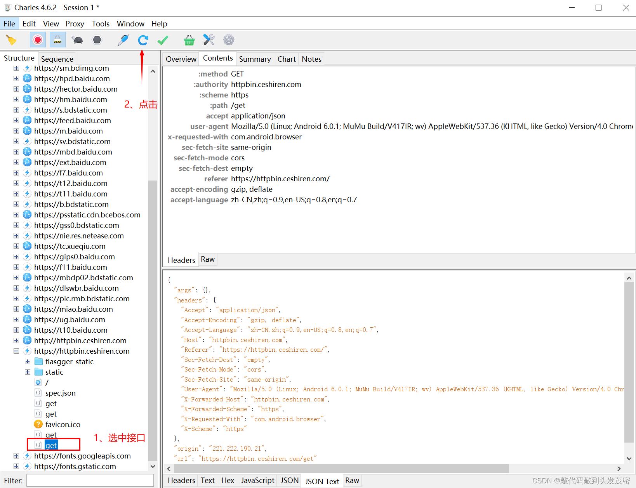Viewport: 636px width, 488px height.
Task: Switch to the Structure tab
Action: tap(19, 58)
